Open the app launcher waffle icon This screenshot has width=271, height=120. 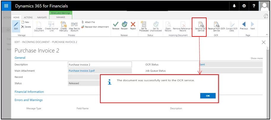pos(6,6)
